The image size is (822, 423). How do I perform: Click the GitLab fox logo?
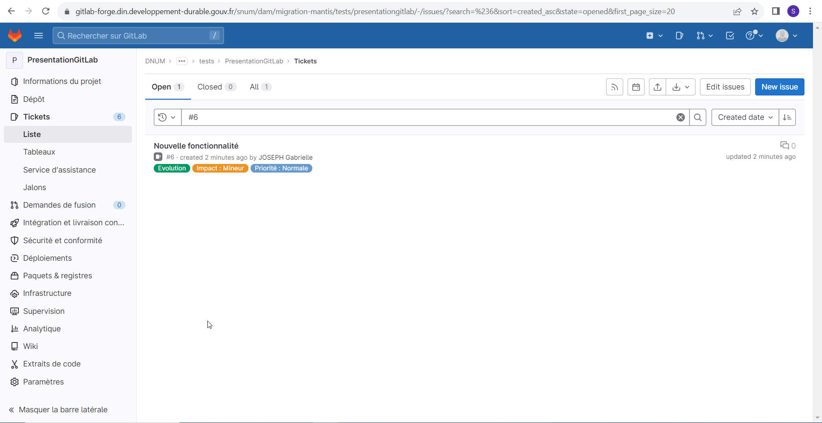[x=15, y=36]
